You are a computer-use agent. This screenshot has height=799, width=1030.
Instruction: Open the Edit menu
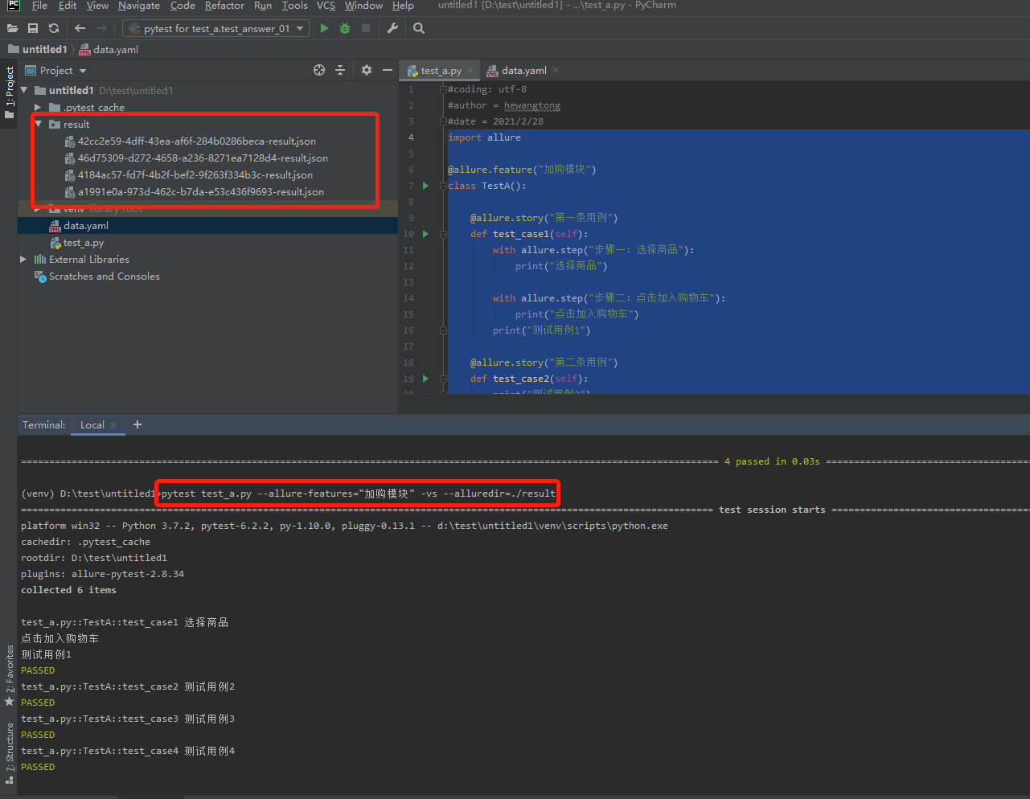(68, 6)
